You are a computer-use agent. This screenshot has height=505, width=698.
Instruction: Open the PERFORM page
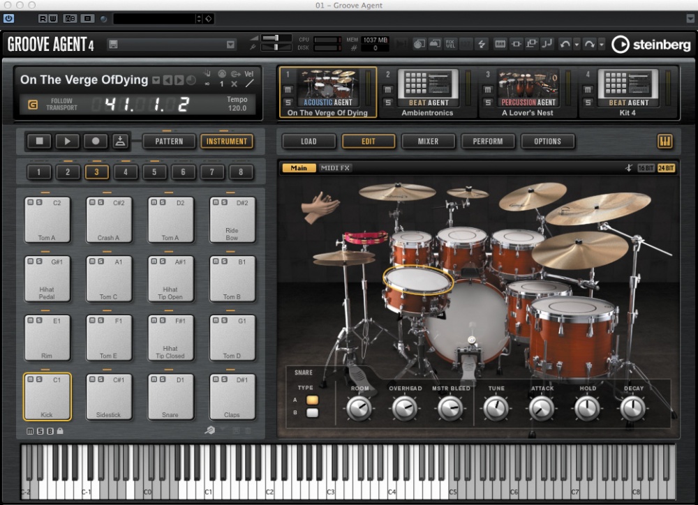[488, 142]
